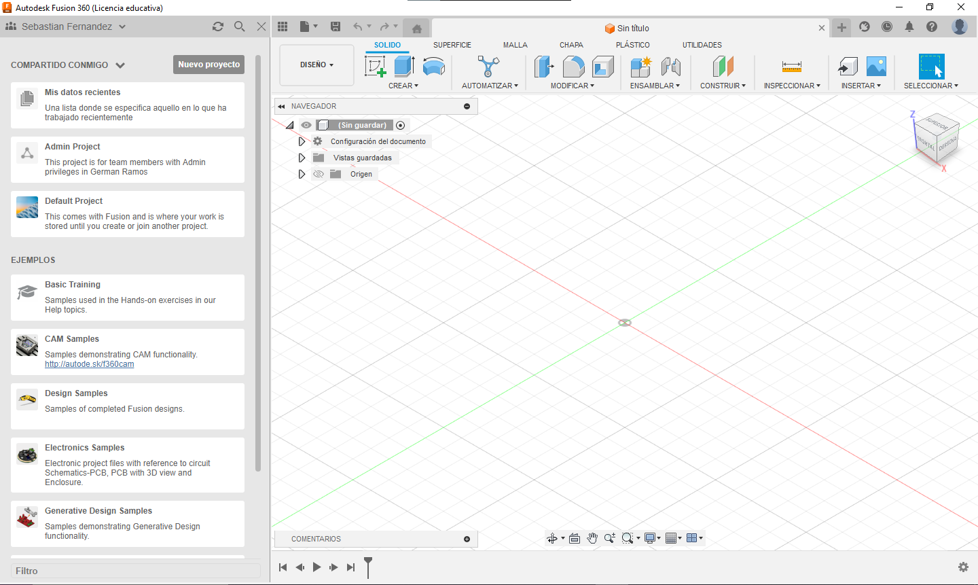The width and height of the screenshot is (978, 585).
Task: Click the Insert Canvas image icon
Action: pos(877,67)
